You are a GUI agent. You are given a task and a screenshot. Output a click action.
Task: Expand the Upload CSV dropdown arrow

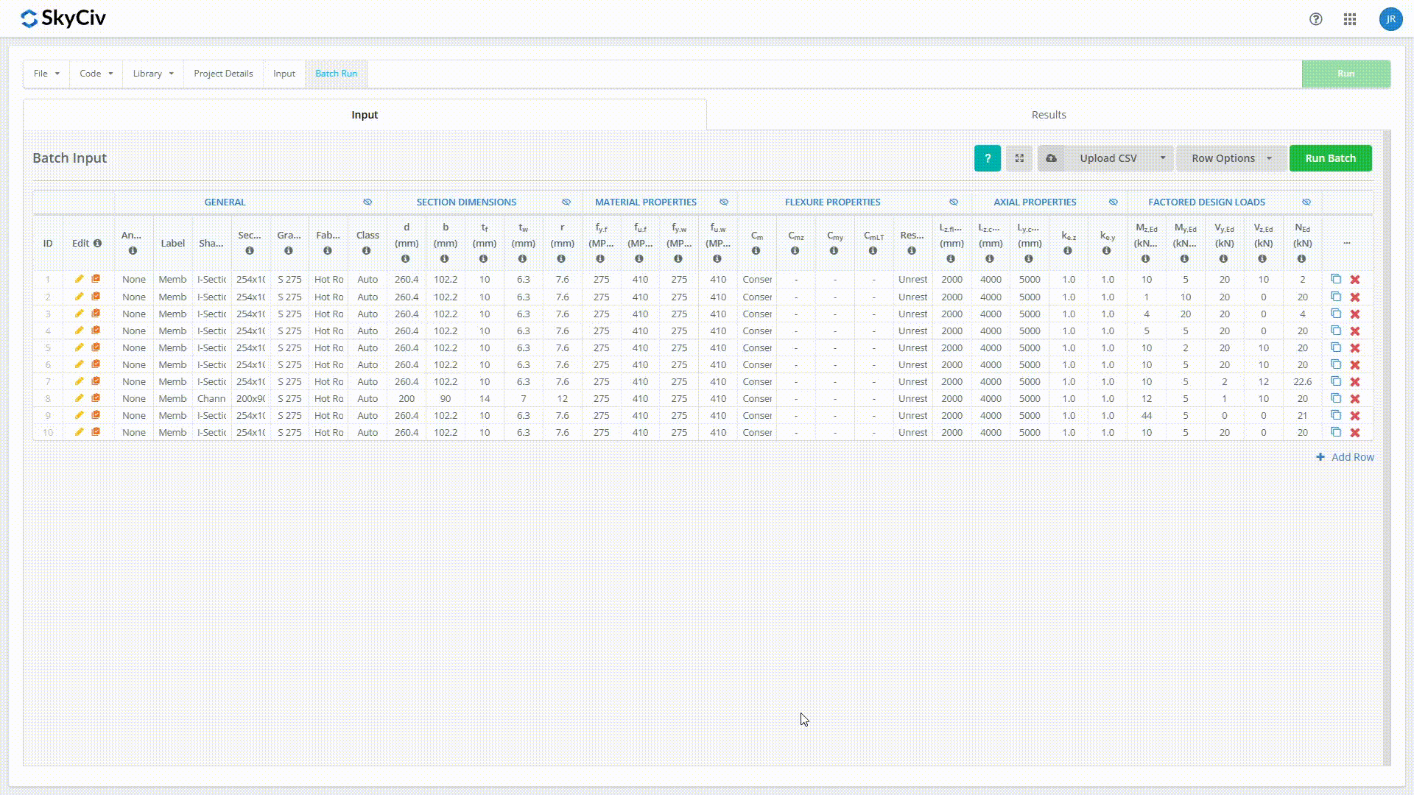(x=1163, y=158)
